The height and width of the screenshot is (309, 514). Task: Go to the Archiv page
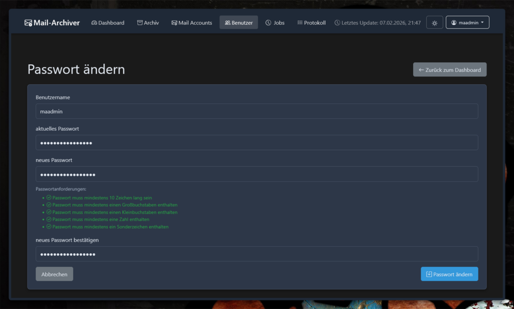pyautogui.click(x=148, y=23)
